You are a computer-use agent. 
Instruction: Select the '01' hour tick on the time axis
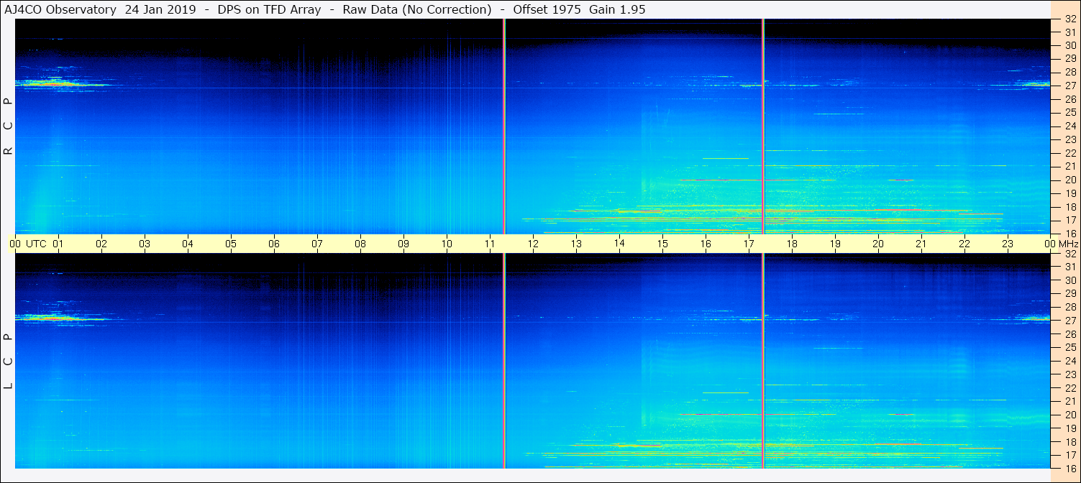pos(58,244)
